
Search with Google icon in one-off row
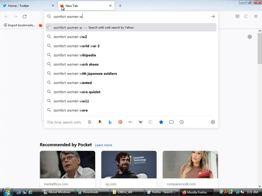pos(90,122)
